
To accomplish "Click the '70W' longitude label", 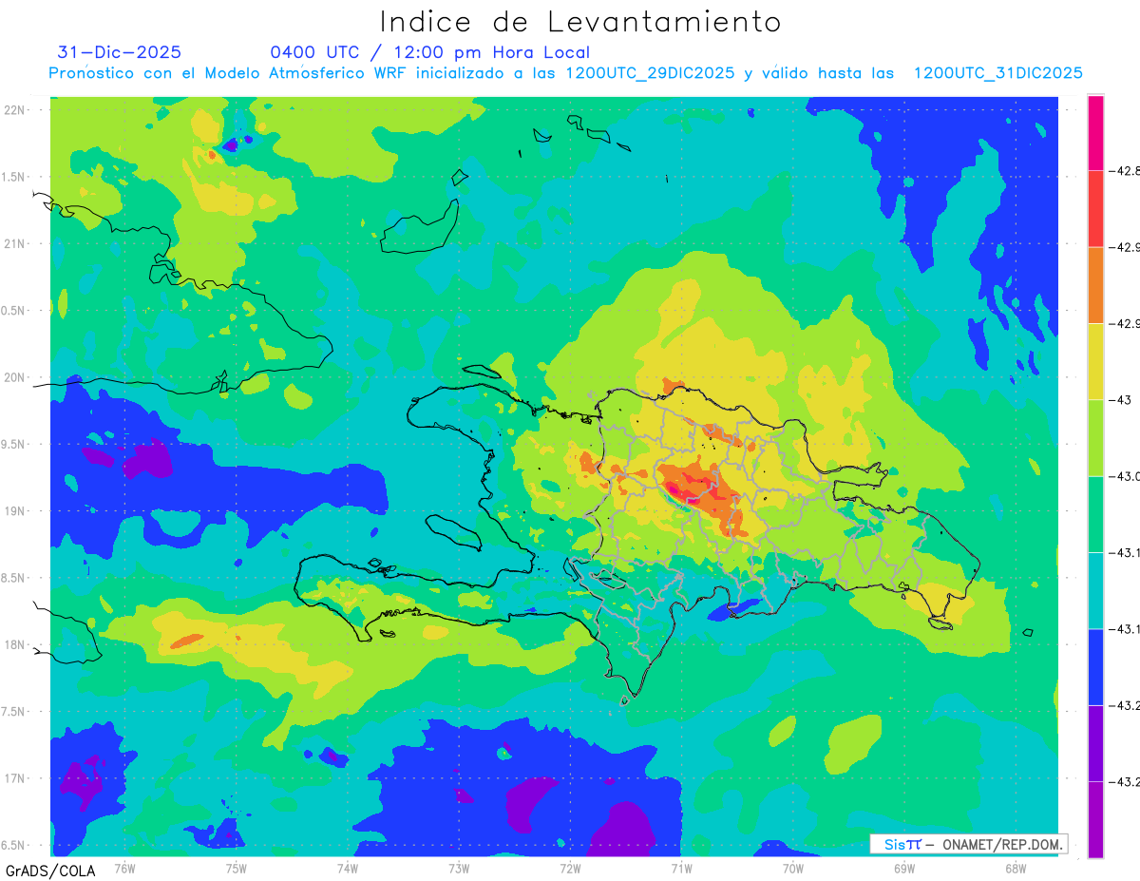I will coord(793,868).
